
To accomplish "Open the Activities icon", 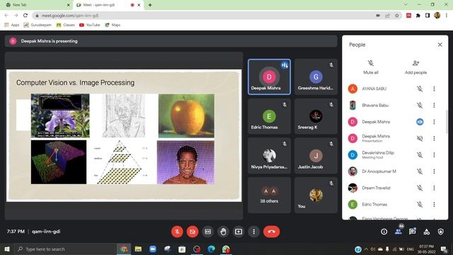I will (426, 232).
